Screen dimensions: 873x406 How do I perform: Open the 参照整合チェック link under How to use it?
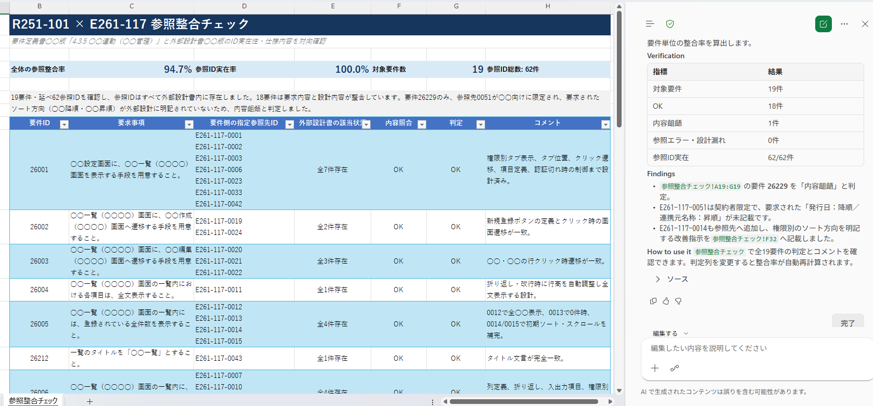click(719, 252)
